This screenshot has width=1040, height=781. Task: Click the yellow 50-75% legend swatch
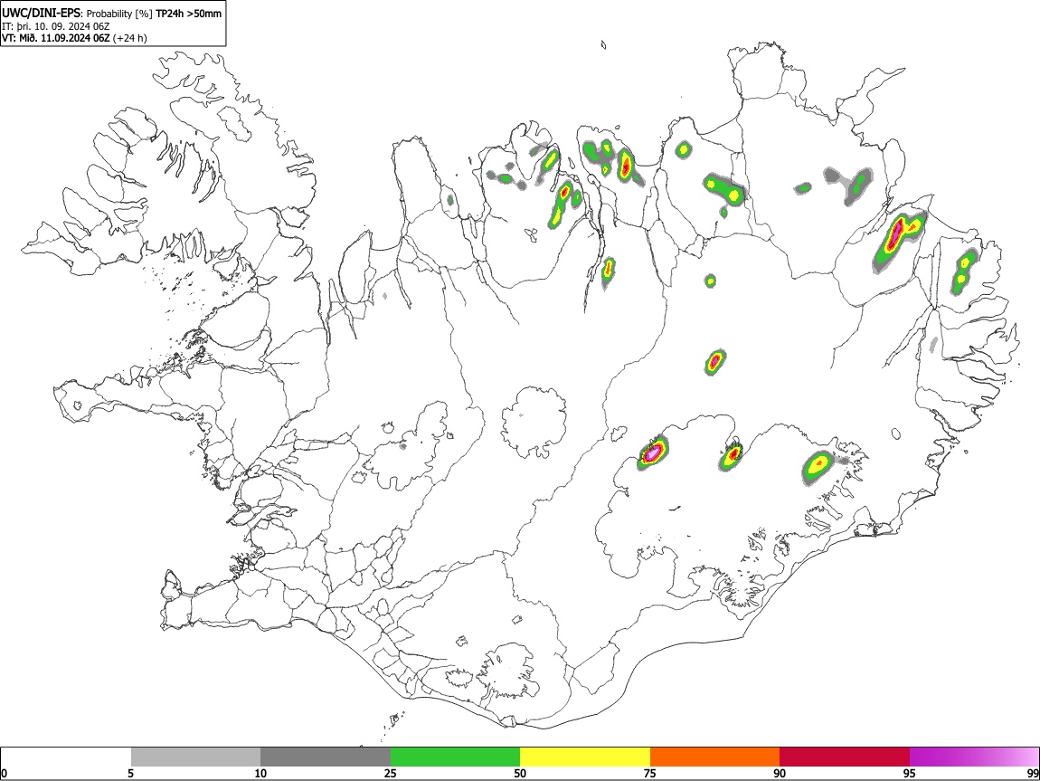(585, 757)
